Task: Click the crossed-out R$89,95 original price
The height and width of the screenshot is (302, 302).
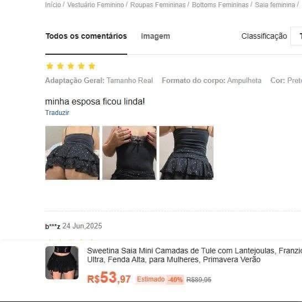Action: coord(199,279)
